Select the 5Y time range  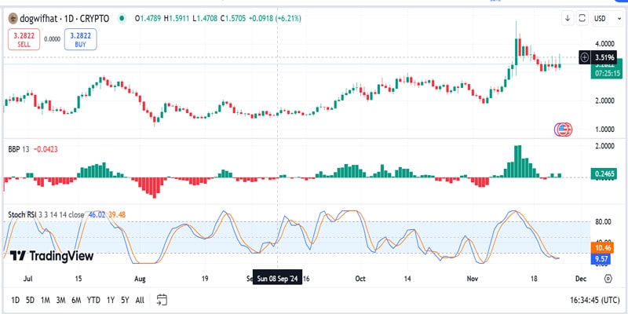point(125,300)
